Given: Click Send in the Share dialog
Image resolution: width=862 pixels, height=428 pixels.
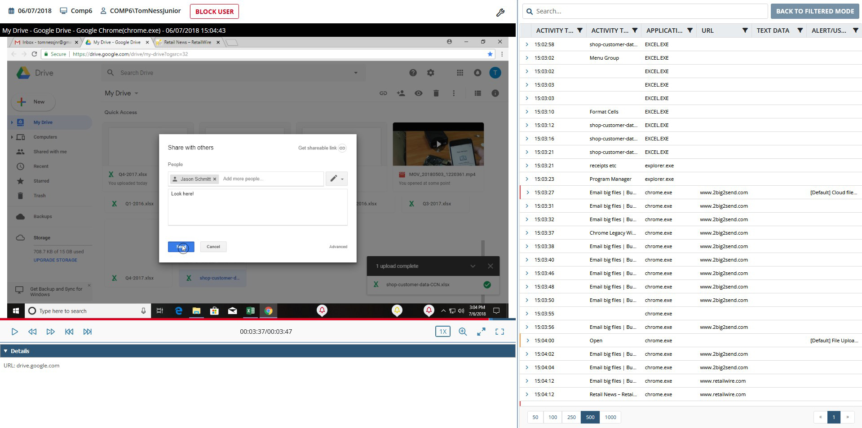Looking at the screenshot, I should (181, 247).
